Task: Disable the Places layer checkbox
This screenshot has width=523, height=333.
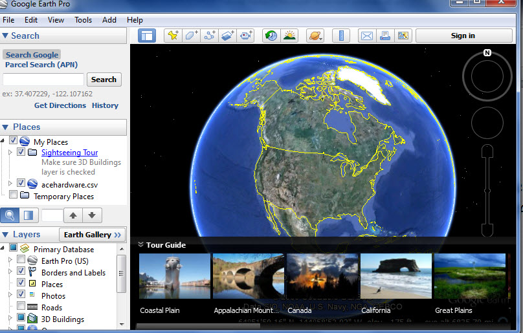Action: [21, 283]
